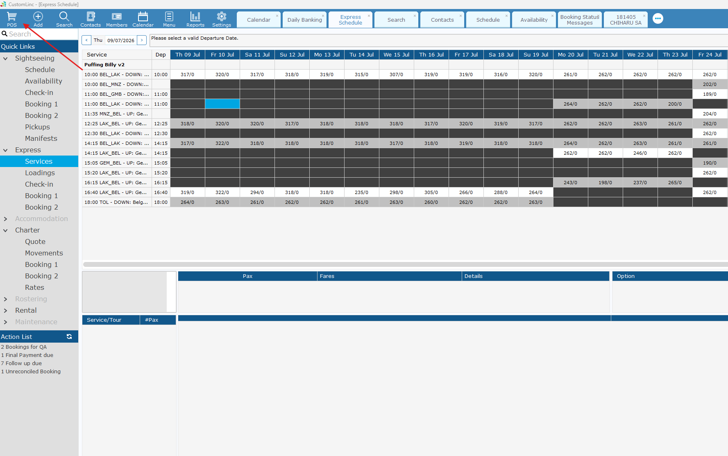Screen dimensions: 728x456
Task: Click the more tabs ellipsis button
Action: coord(658,19)
